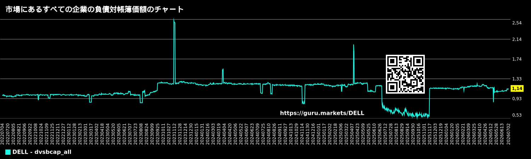This screenshot has width=531, height=159.
Task: Click the 1,74 y-axis label
Action: (x=517, y=59)
